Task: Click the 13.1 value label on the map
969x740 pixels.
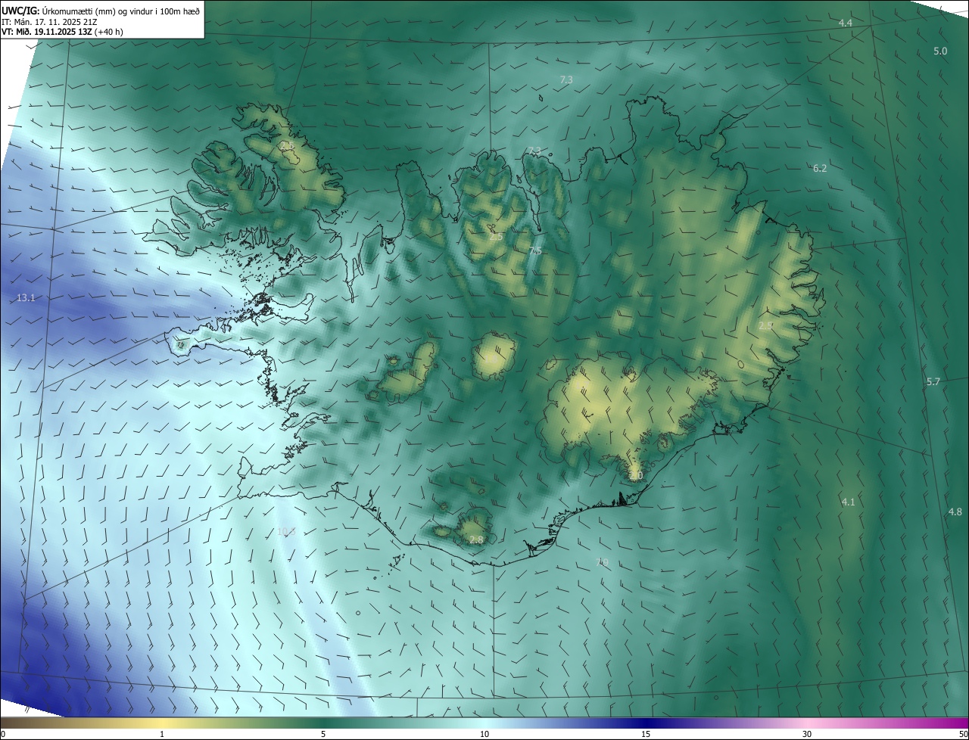Action: point(26,298)
